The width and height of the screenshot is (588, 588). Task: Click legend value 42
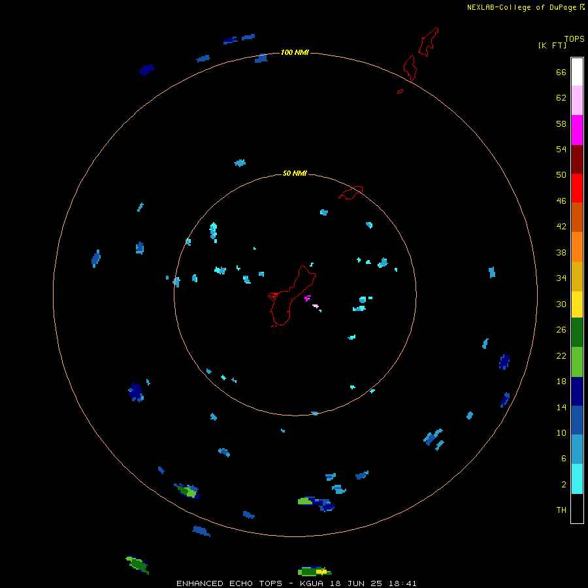pos(561,227)
